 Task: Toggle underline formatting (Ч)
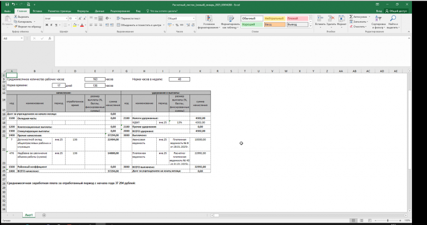click(56, 25)
